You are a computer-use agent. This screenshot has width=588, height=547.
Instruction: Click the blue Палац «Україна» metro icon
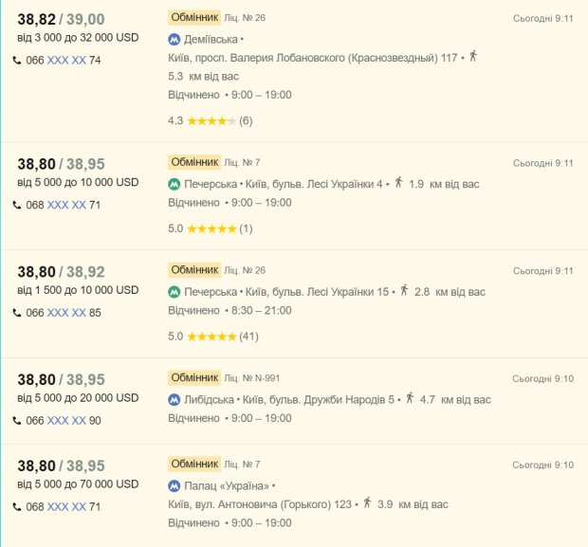pyautogui.click(x=174, y=486)
